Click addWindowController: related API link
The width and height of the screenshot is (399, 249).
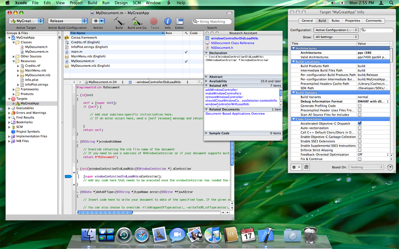click(222, 90)
